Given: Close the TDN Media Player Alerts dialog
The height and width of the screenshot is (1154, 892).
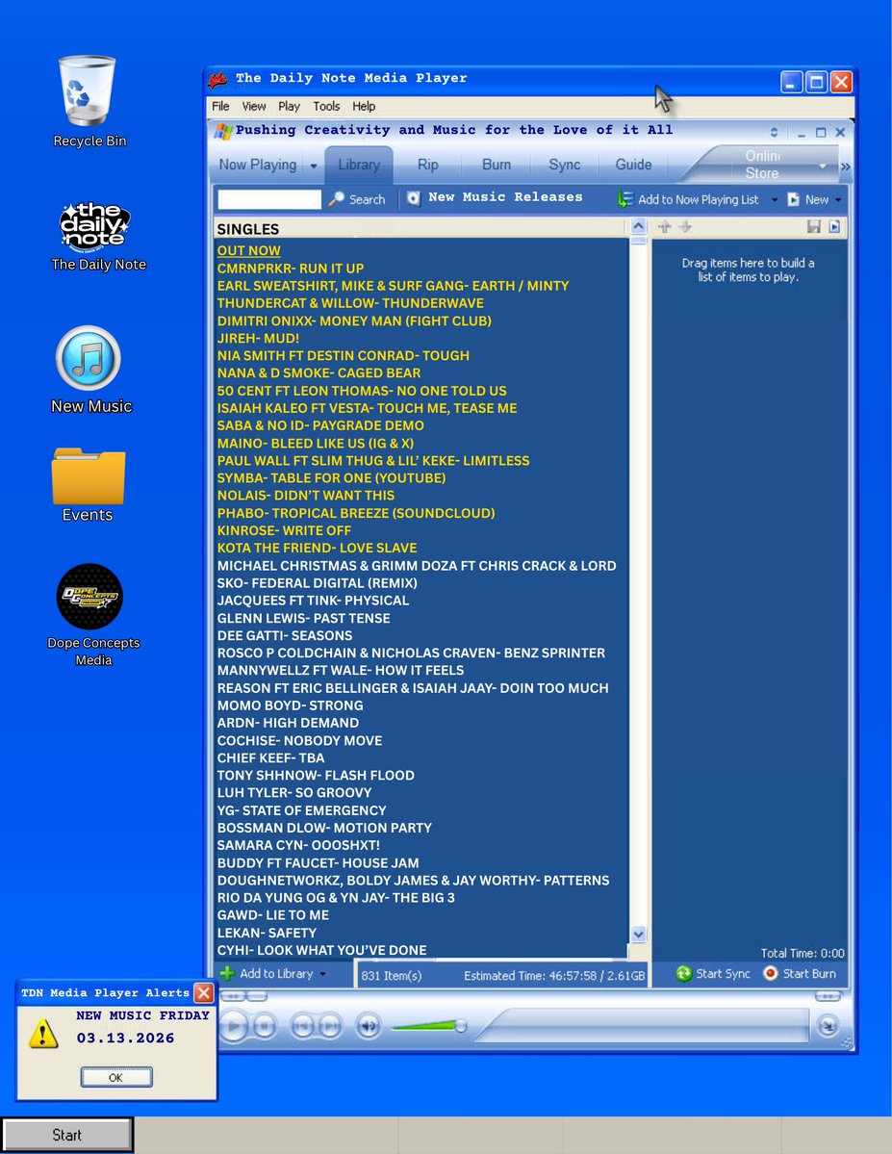Looking at the screenshot, I should pyautogui.click(x=204, y=993).
